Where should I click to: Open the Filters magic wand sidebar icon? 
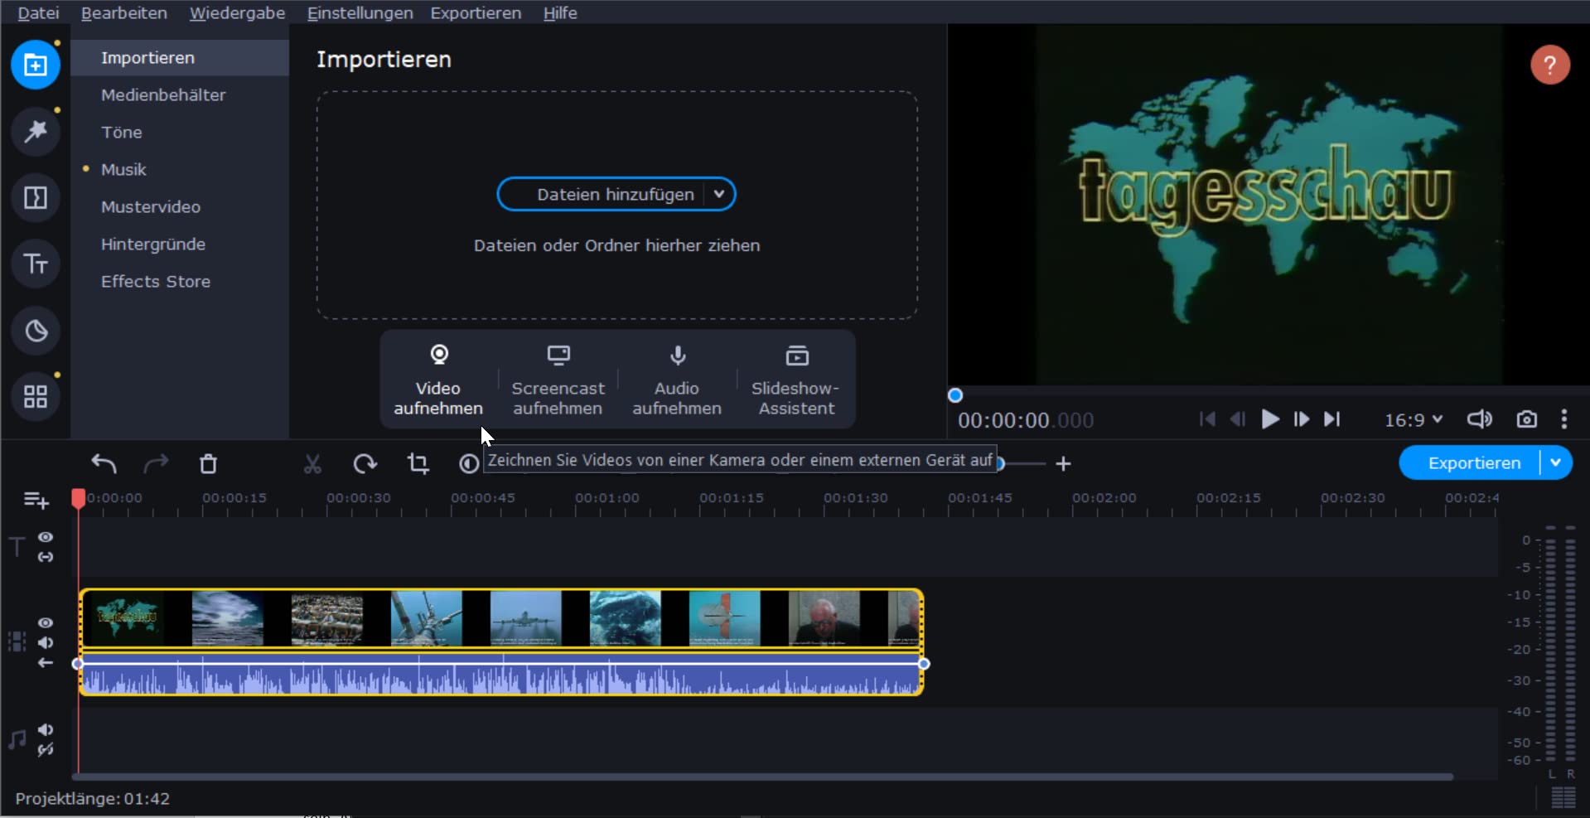[36, 131]
